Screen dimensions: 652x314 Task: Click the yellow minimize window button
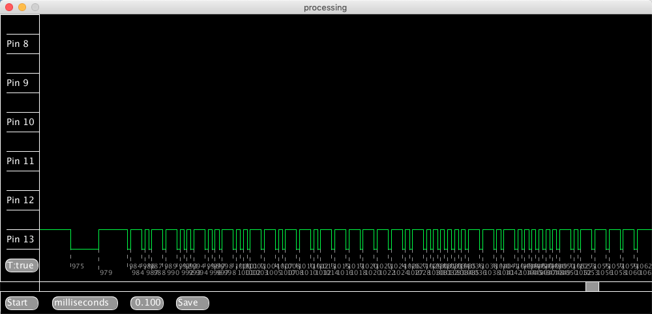tap(22, 7)
